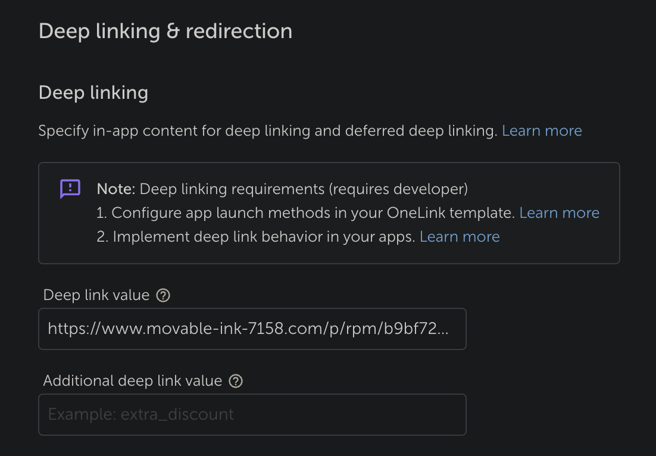Click the Additional deep link value input
Image resolution: width=656 pixels, height=456 pixels.
pos(252,414)
